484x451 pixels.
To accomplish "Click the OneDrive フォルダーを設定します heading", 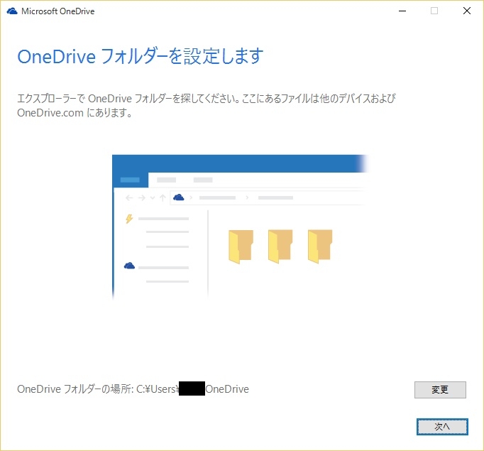I will tap(140, 57).
